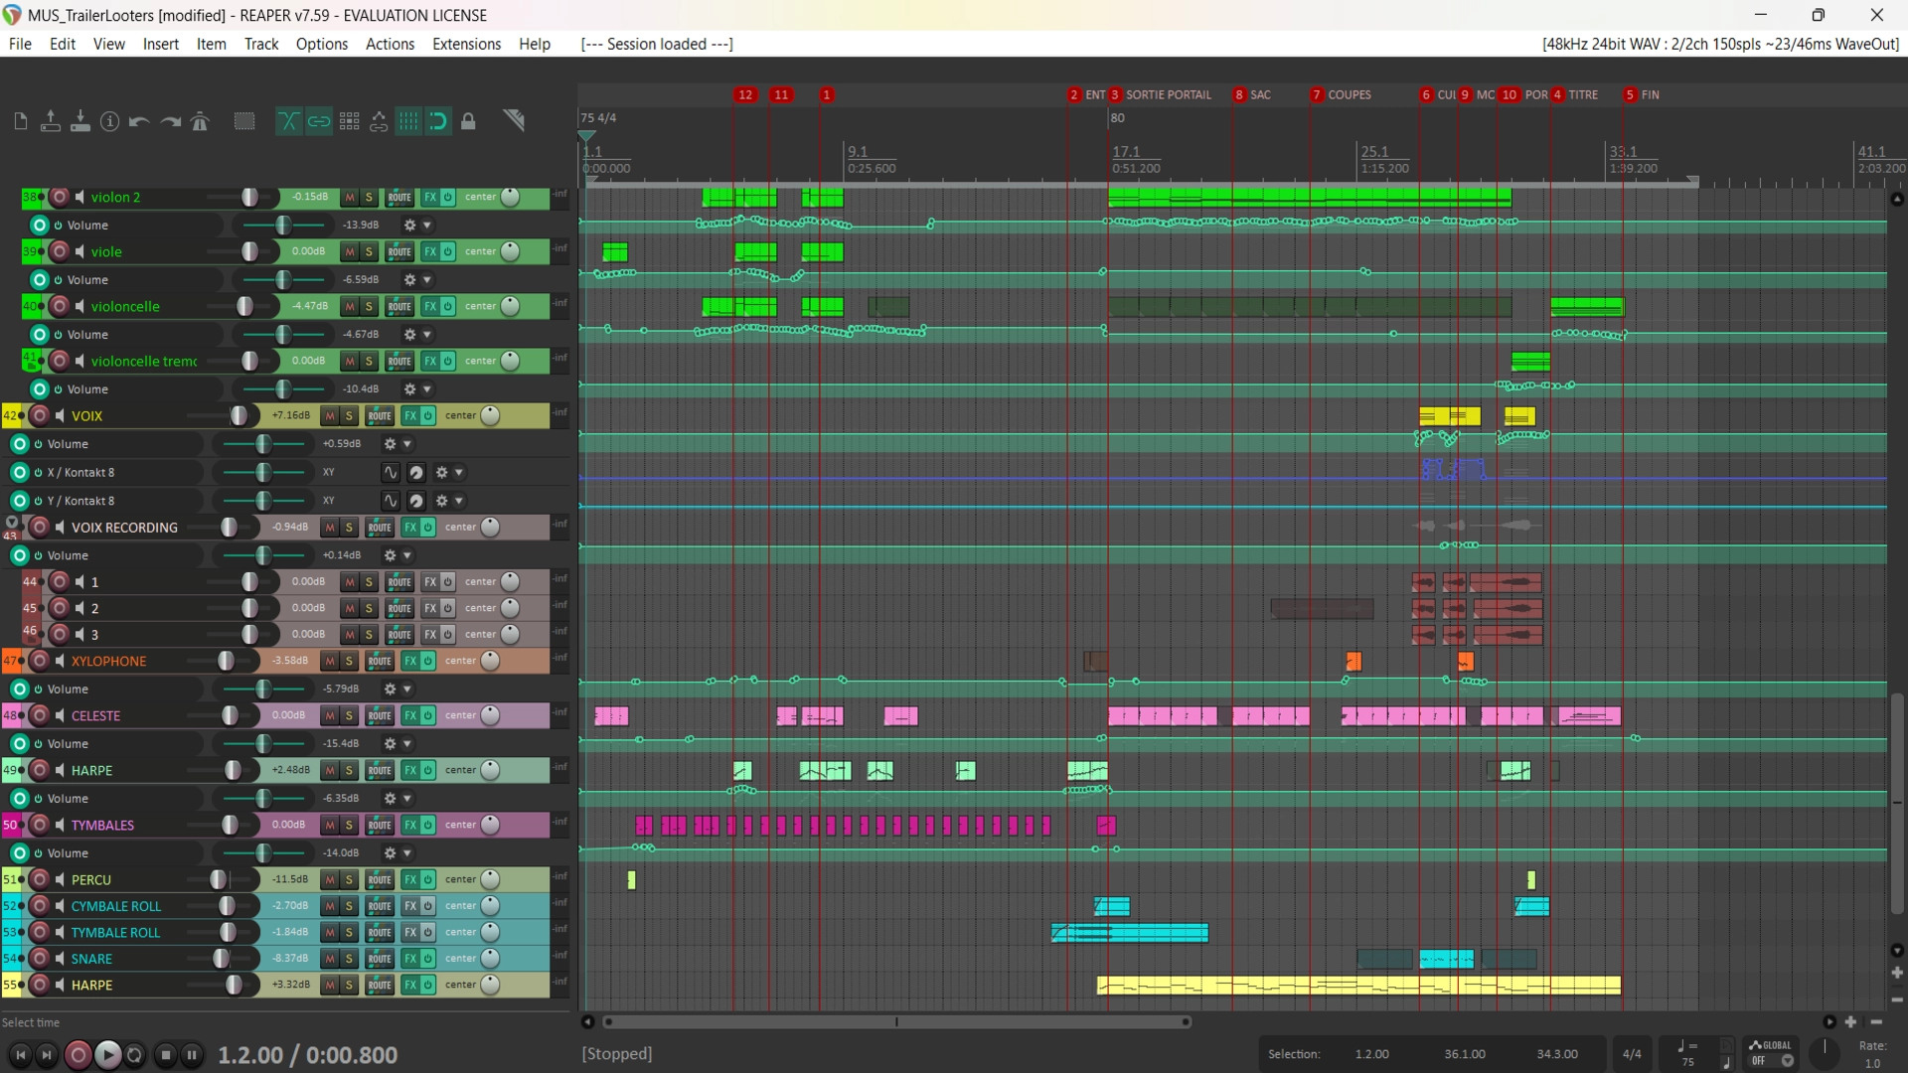
Task: Click X / Kontakt 8 envelope shape icon
Action: coord(391,473)
